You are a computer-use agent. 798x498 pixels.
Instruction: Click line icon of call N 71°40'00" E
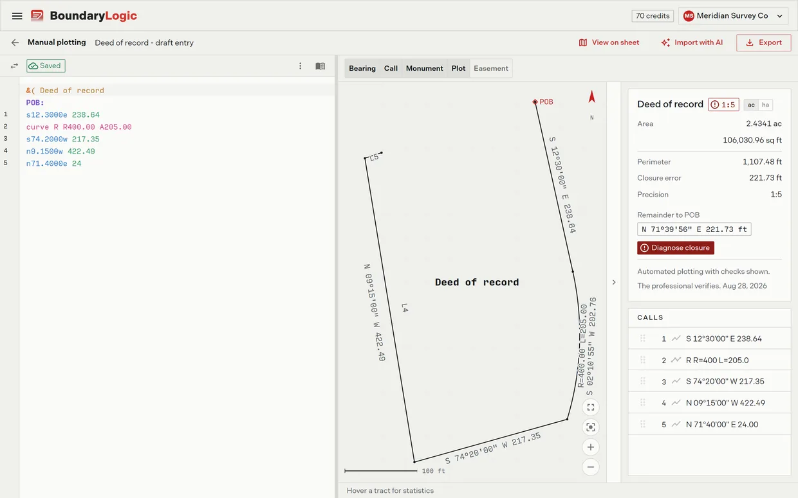[x=676, y=424]
